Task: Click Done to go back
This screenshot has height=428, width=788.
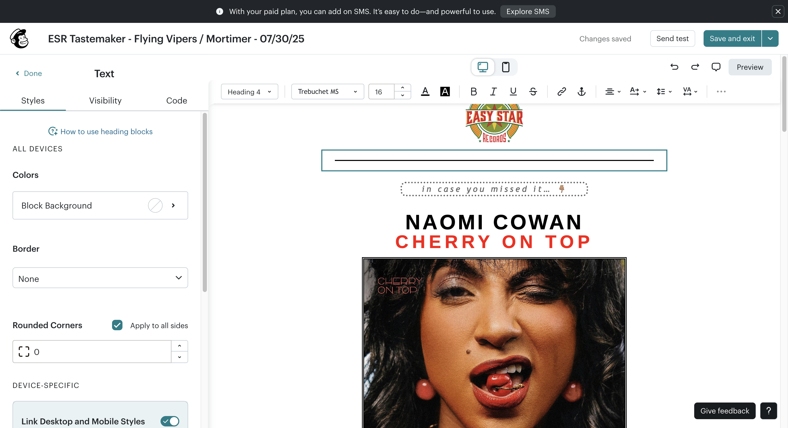Action: point(29,73)
